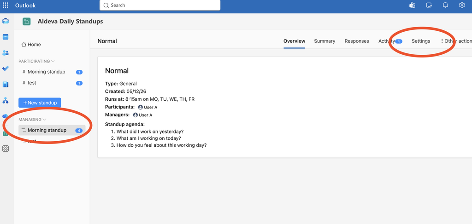Click the lines icon on managed Morning standup

pyautogui.click(x=24, y=130)
